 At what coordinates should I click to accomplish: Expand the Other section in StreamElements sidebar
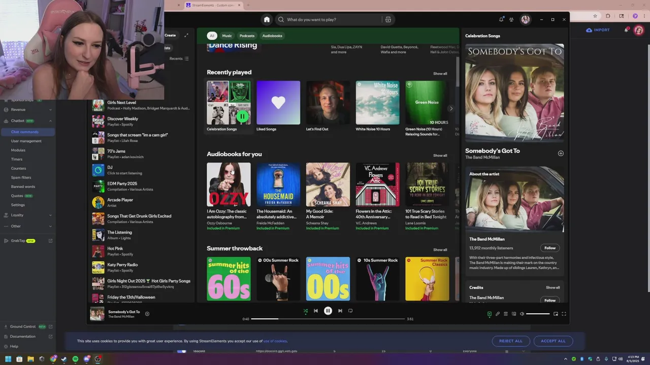(50, 226)
